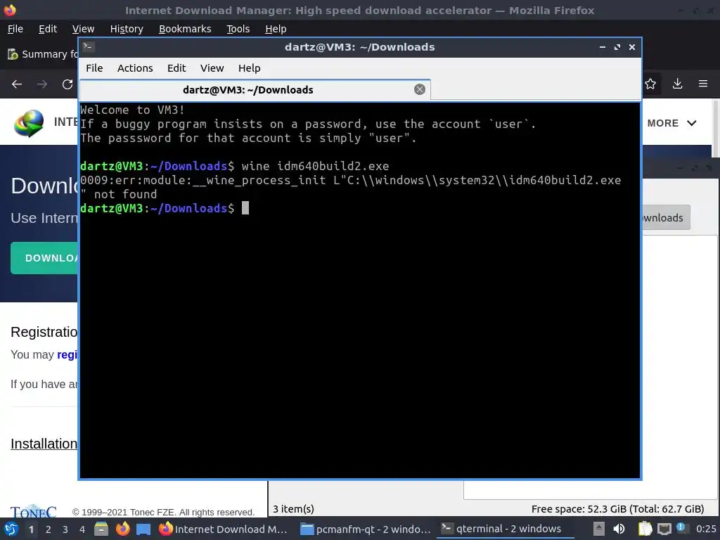720x540 pixels.
Task: Open the terminal Edit menu
Action: point(176,68)
